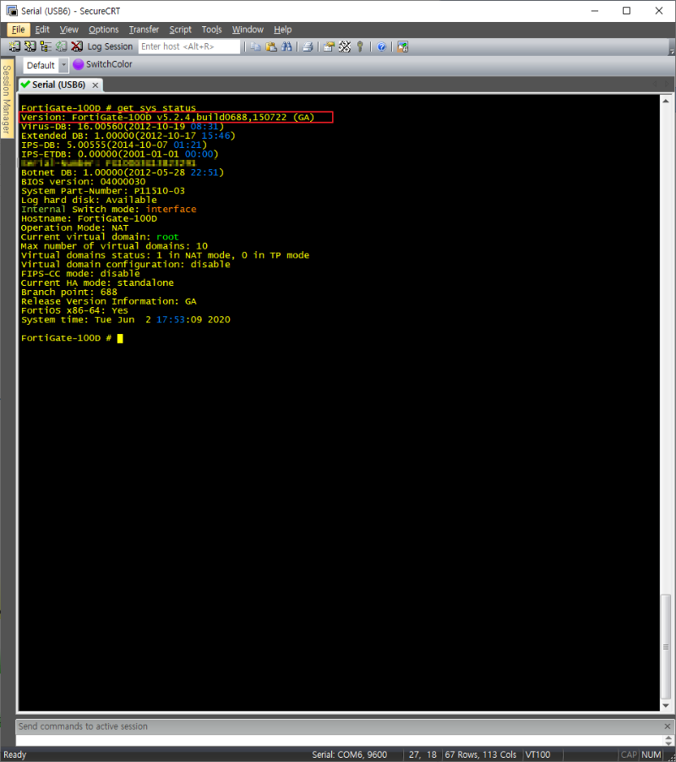
Task: Click the SecureCRT title bar app icon
Action: [11, 11]
